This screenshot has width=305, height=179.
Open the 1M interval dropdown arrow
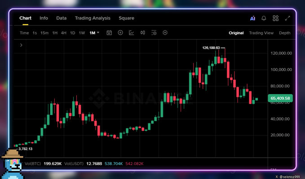(x=98, y=32)
